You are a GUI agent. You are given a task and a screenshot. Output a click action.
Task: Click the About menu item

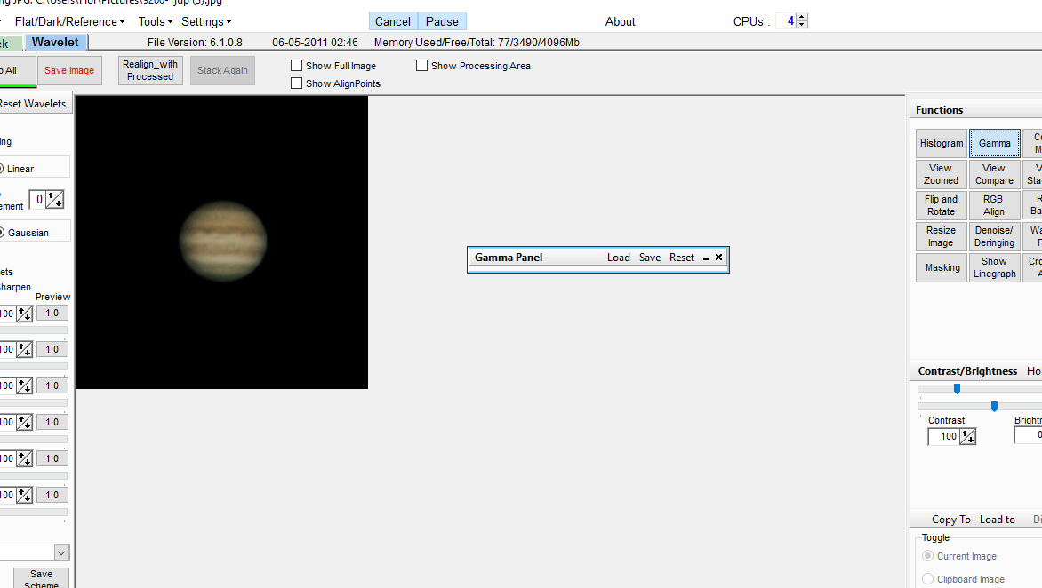[620, 22]
